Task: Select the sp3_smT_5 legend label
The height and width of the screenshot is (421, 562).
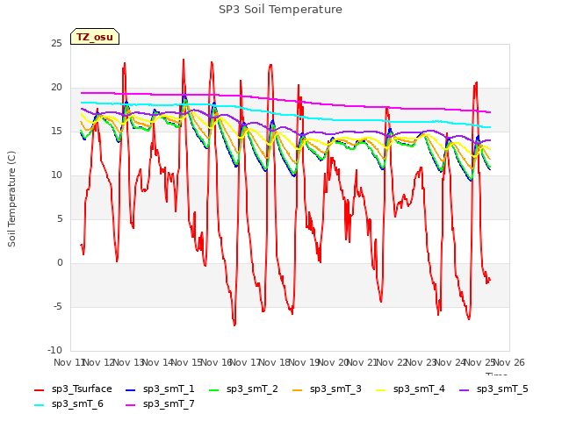Action: 502,389
